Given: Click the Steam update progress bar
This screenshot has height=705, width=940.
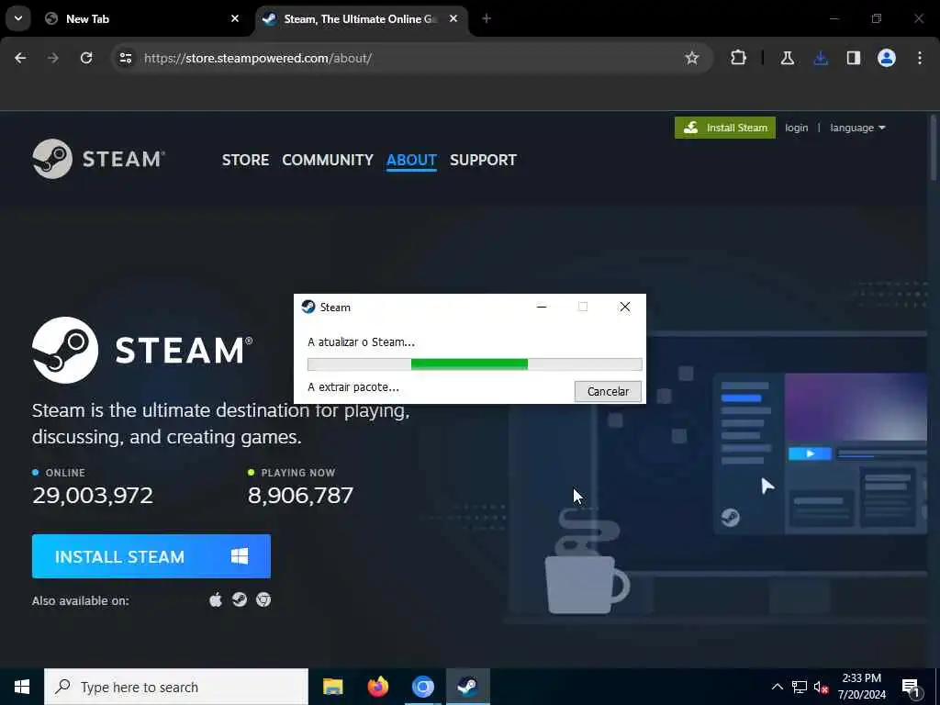Looking at the screenshot, I should (475, 364).
